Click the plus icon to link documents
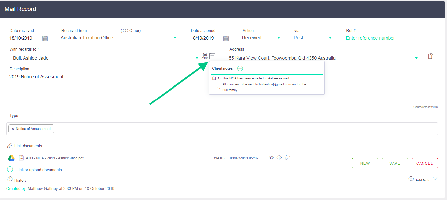Image resolution: width=447 pixels, height=200 pixels. pyautogui.click(x=10, y=169)
